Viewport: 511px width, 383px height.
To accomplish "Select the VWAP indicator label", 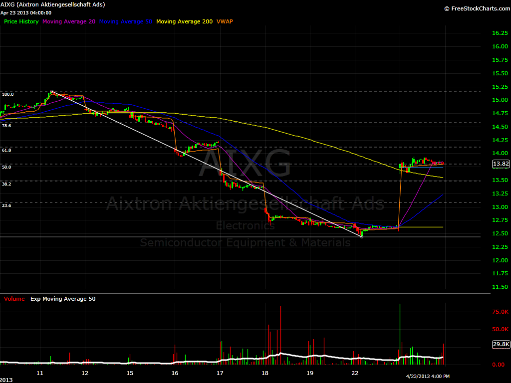I will pyautogui.click(x=225, y=21).
